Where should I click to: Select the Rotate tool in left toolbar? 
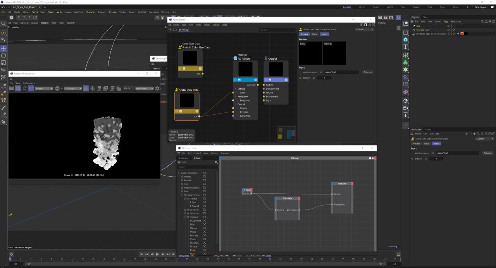pyautogui.click(x=3, y=55)
